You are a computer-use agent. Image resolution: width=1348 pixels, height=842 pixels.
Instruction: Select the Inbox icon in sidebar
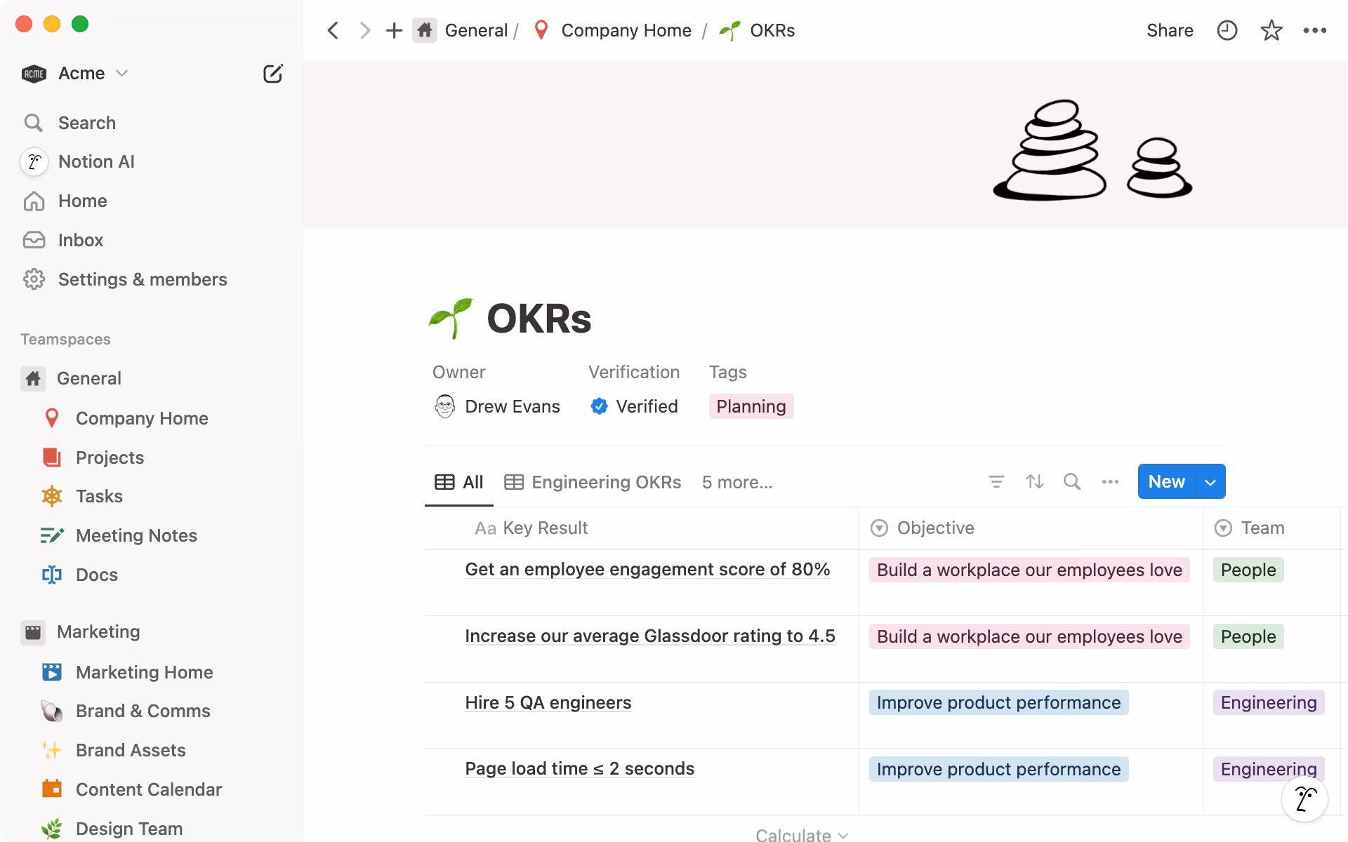click(34, 240)
